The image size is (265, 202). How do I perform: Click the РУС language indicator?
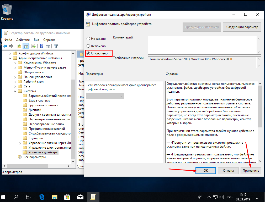point(229,197)
